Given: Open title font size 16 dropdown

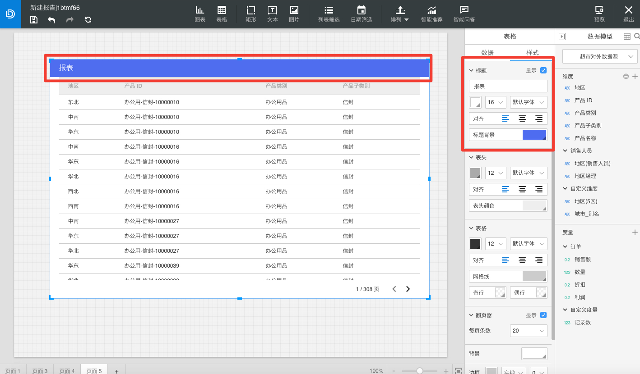Looking at the screenshot, I should 496,102.
